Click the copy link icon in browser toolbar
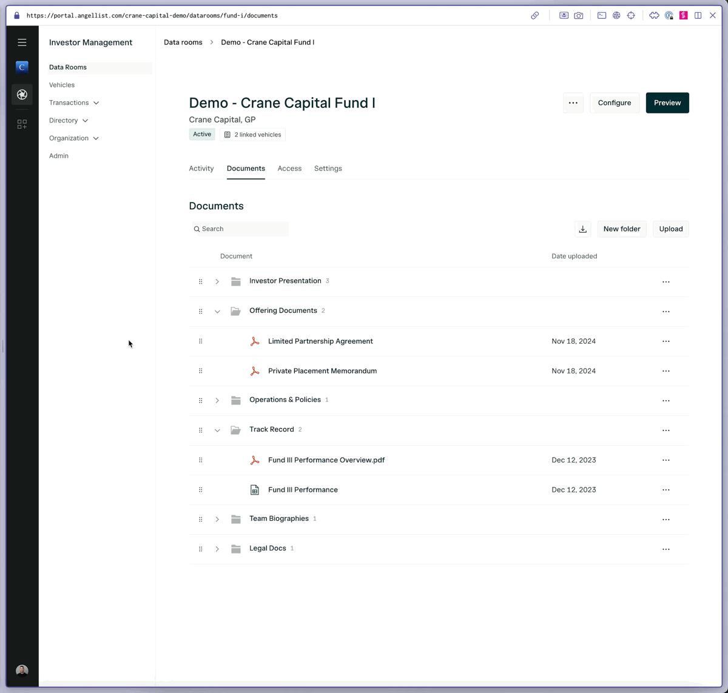This screenshot has height=693, width=728. point(534,16)
